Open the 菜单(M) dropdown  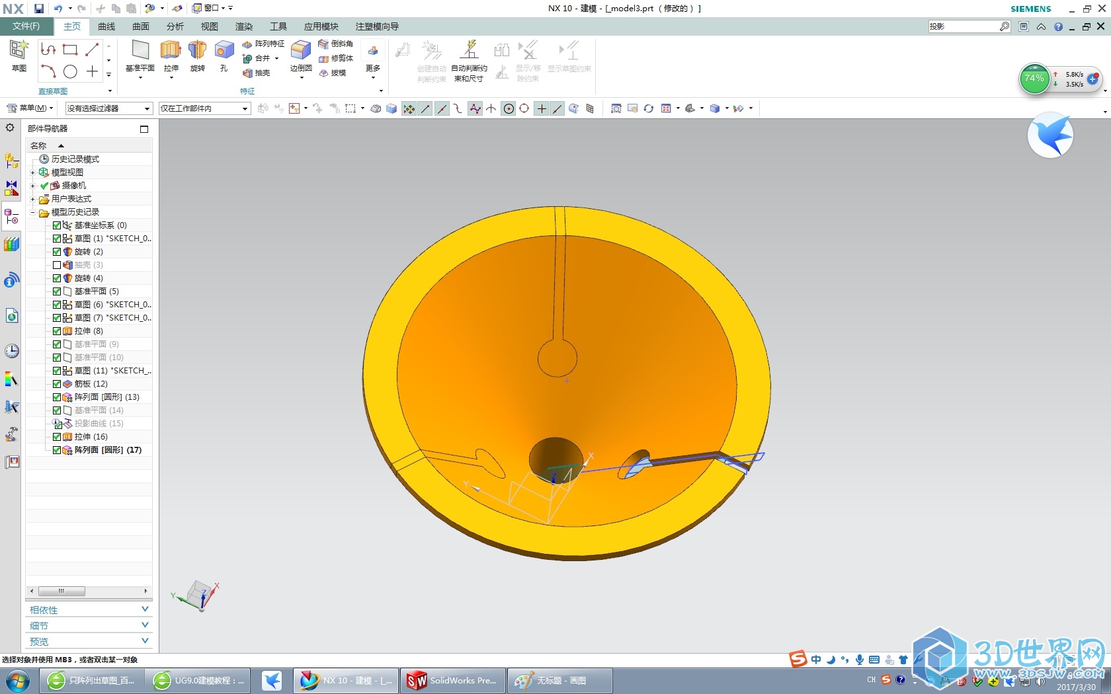point(30,108)
